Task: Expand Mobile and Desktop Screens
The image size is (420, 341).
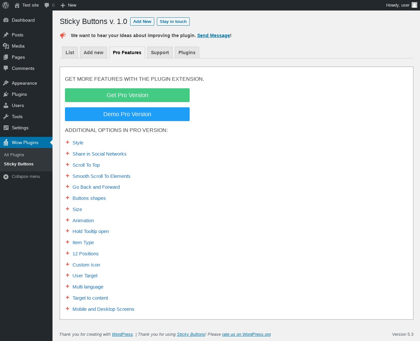Action: click(x=103, y=309)
